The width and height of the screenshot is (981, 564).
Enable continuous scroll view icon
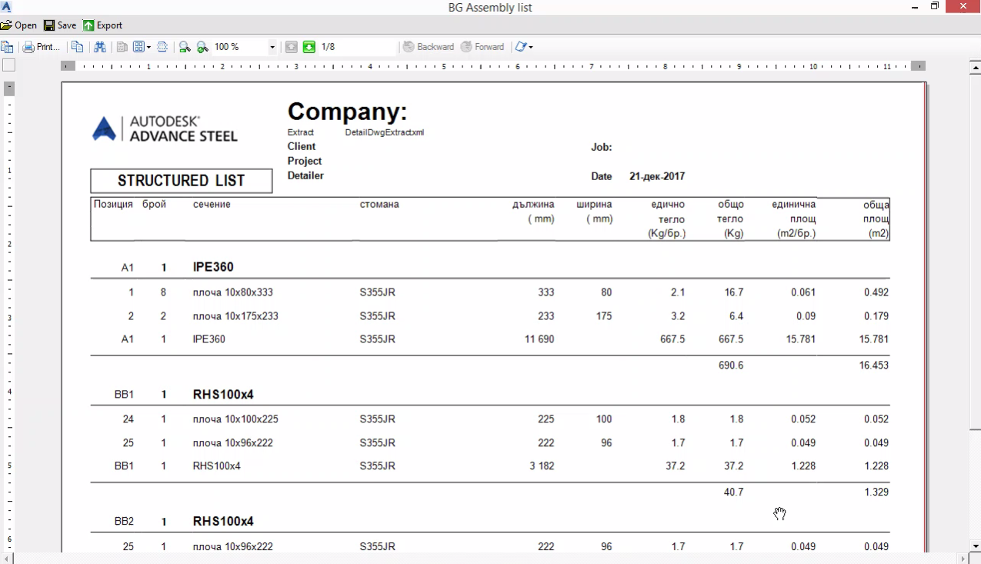(x=162, y=47)
